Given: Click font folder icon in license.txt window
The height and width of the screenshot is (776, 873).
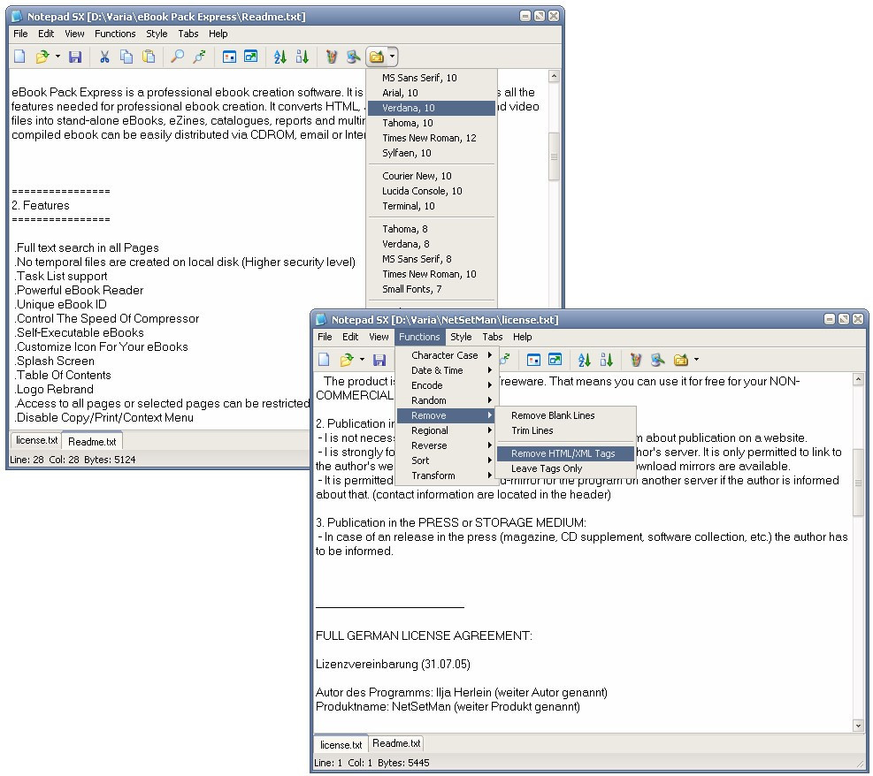Looking at the screenshot, I should [681, 360].
